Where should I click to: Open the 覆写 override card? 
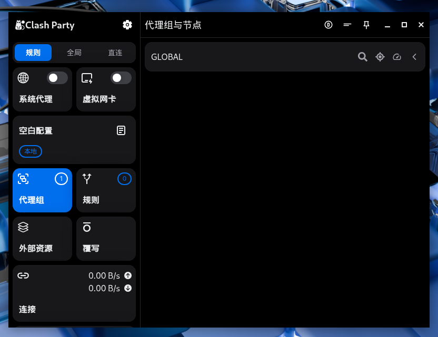106,239
